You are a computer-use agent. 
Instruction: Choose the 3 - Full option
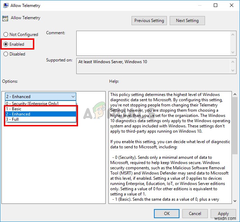coord(41,119)
